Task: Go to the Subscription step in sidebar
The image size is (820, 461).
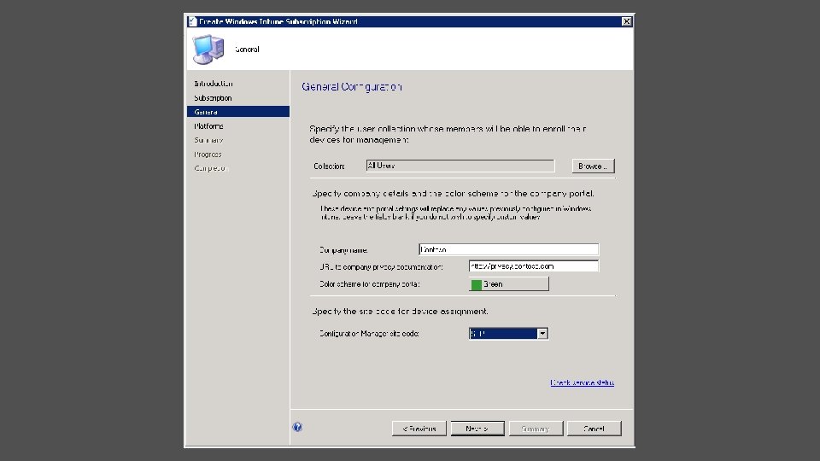Action: [213, 97]
